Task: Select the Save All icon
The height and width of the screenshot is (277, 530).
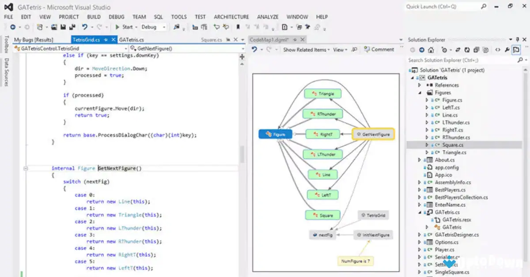Action: tap(72, 27)
